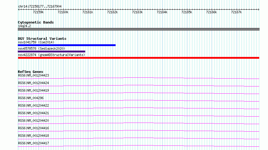This screenshot has width=268, height=150.
Task: Open transcript RGS6|NM_001204420
Action: 33,120
